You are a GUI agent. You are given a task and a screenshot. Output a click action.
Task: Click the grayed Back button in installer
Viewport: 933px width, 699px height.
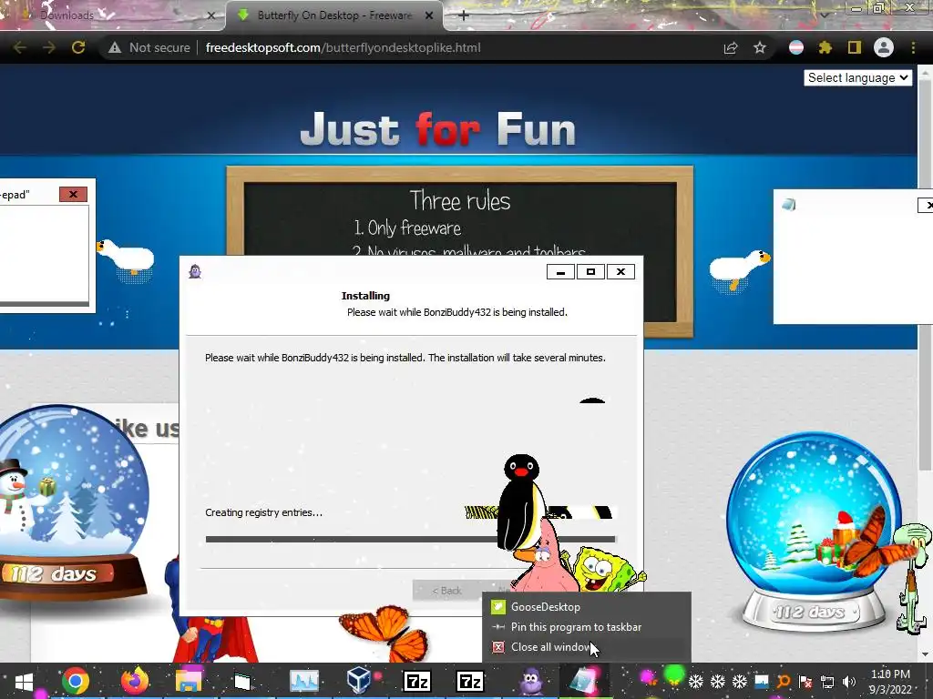[x=446, y=590]
